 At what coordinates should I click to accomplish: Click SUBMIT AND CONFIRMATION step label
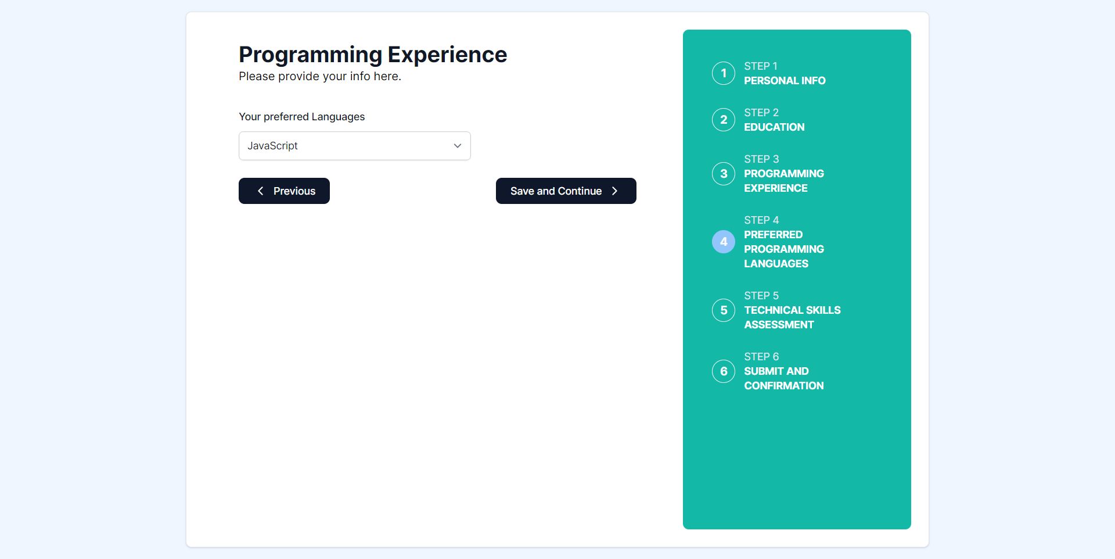click(784, 378)
